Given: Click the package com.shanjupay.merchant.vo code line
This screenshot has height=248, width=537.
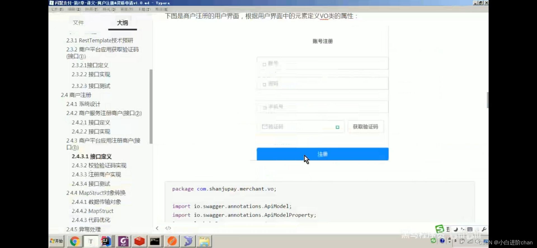Looking at the screenshot, I should [x=224, y=189].
